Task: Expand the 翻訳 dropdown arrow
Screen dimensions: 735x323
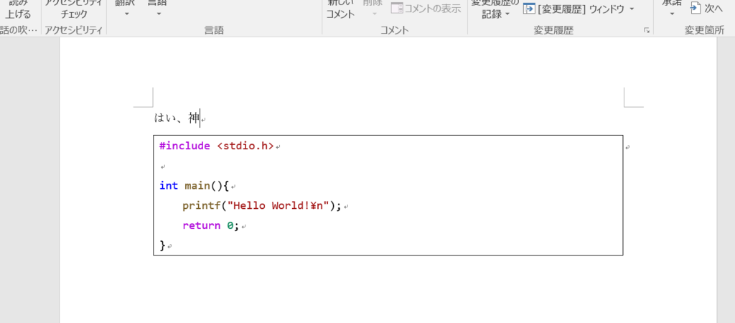Action: pos(126,14)
